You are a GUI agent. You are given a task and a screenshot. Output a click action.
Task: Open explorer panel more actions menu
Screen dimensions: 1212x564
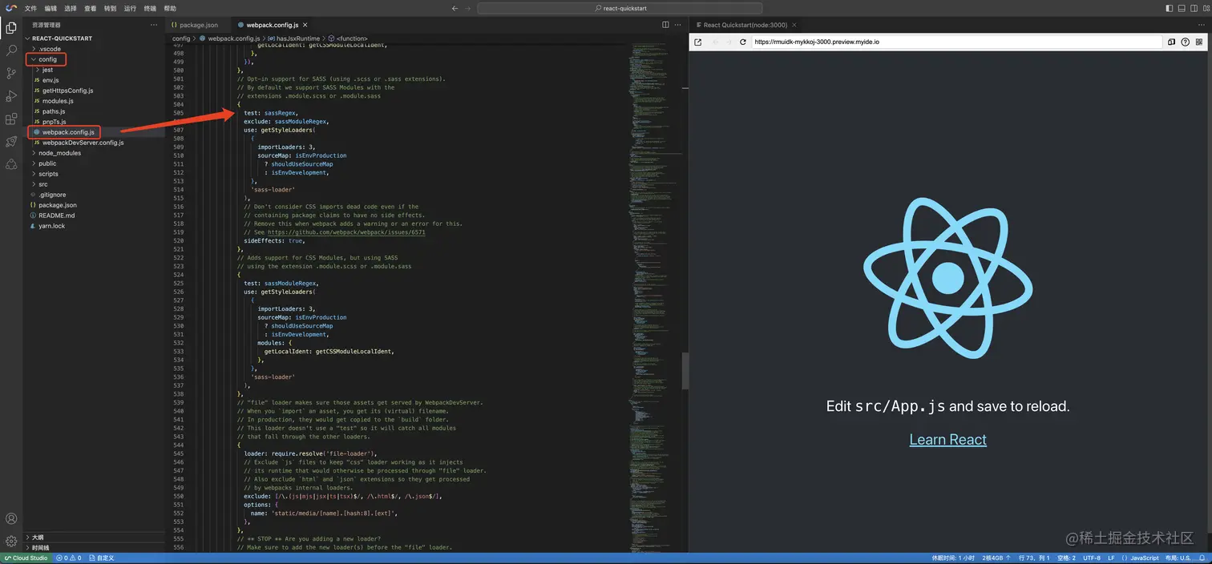pyautogui.click(x=154, y=25)
